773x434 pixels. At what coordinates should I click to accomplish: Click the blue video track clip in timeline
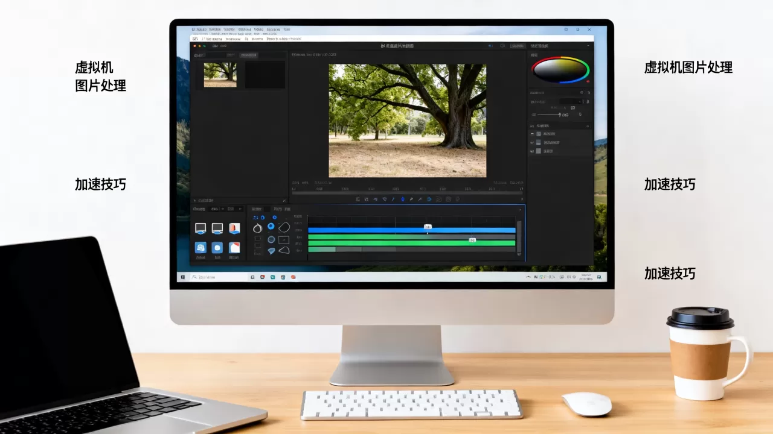coord(411,230)
